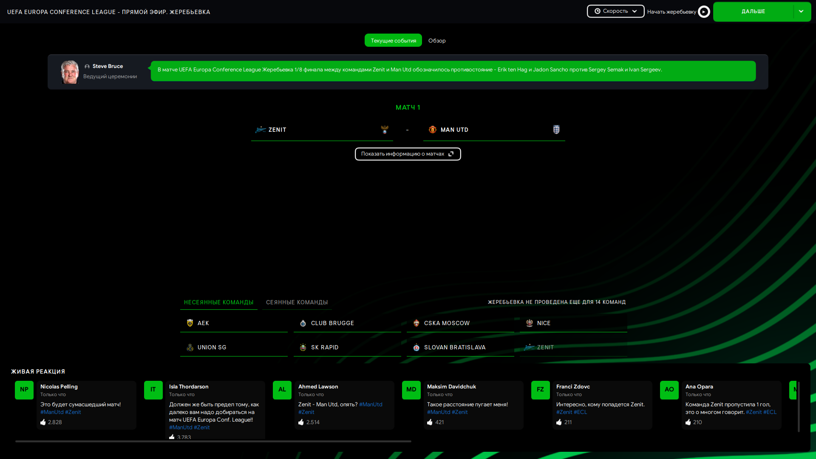Select UNION SG team name
This screenshot has height=459, width=816.
tap(212, 347)
